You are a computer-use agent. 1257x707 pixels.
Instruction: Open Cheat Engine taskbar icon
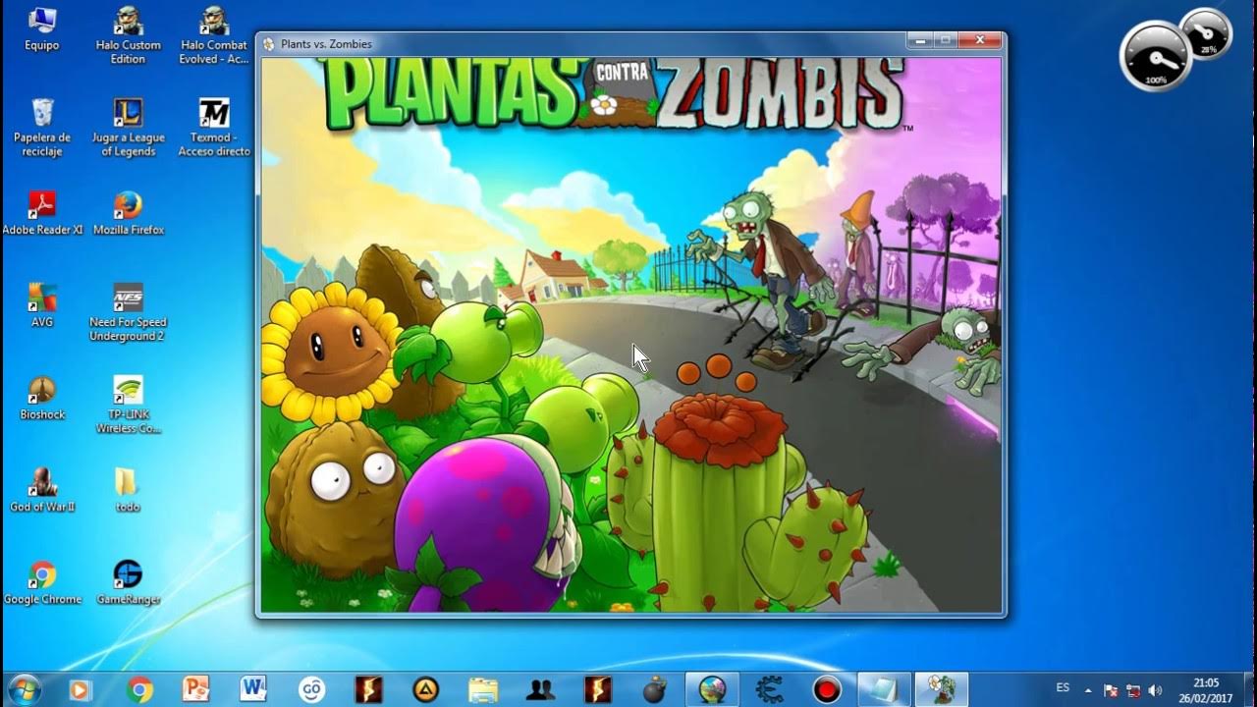point(770,689)
